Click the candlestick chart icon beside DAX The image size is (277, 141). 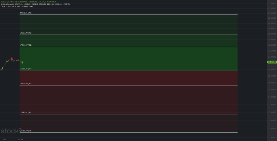tap(2, 2)
